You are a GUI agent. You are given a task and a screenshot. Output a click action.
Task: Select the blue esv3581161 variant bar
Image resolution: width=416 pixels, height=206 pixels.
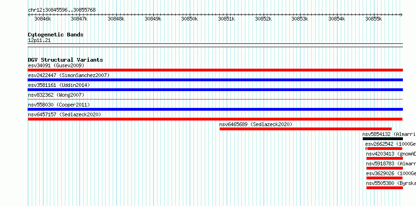point(215,90)
